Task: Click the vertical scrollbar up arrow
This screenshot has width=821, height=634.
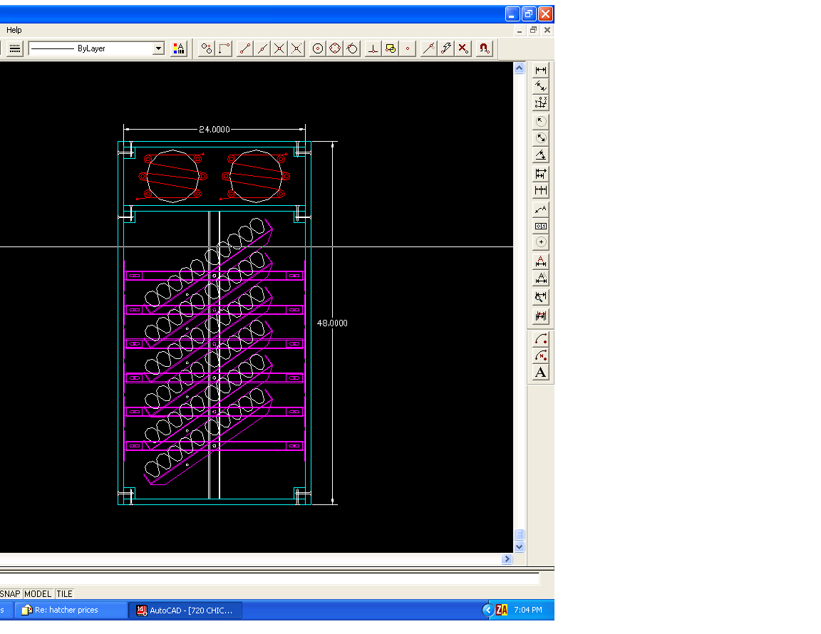Action: (519, 68)
